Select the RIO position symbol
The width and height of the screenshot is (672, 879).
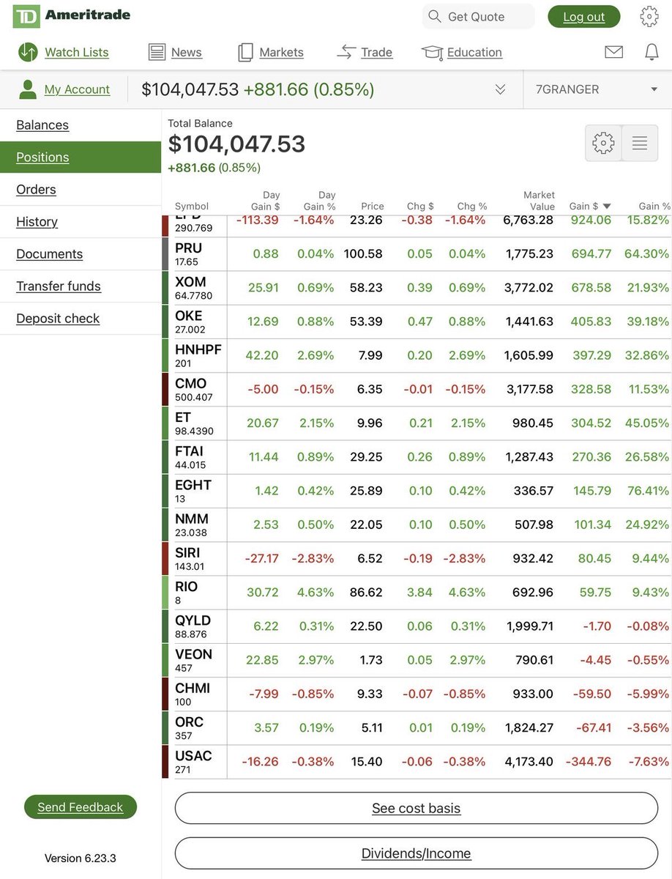187,586
